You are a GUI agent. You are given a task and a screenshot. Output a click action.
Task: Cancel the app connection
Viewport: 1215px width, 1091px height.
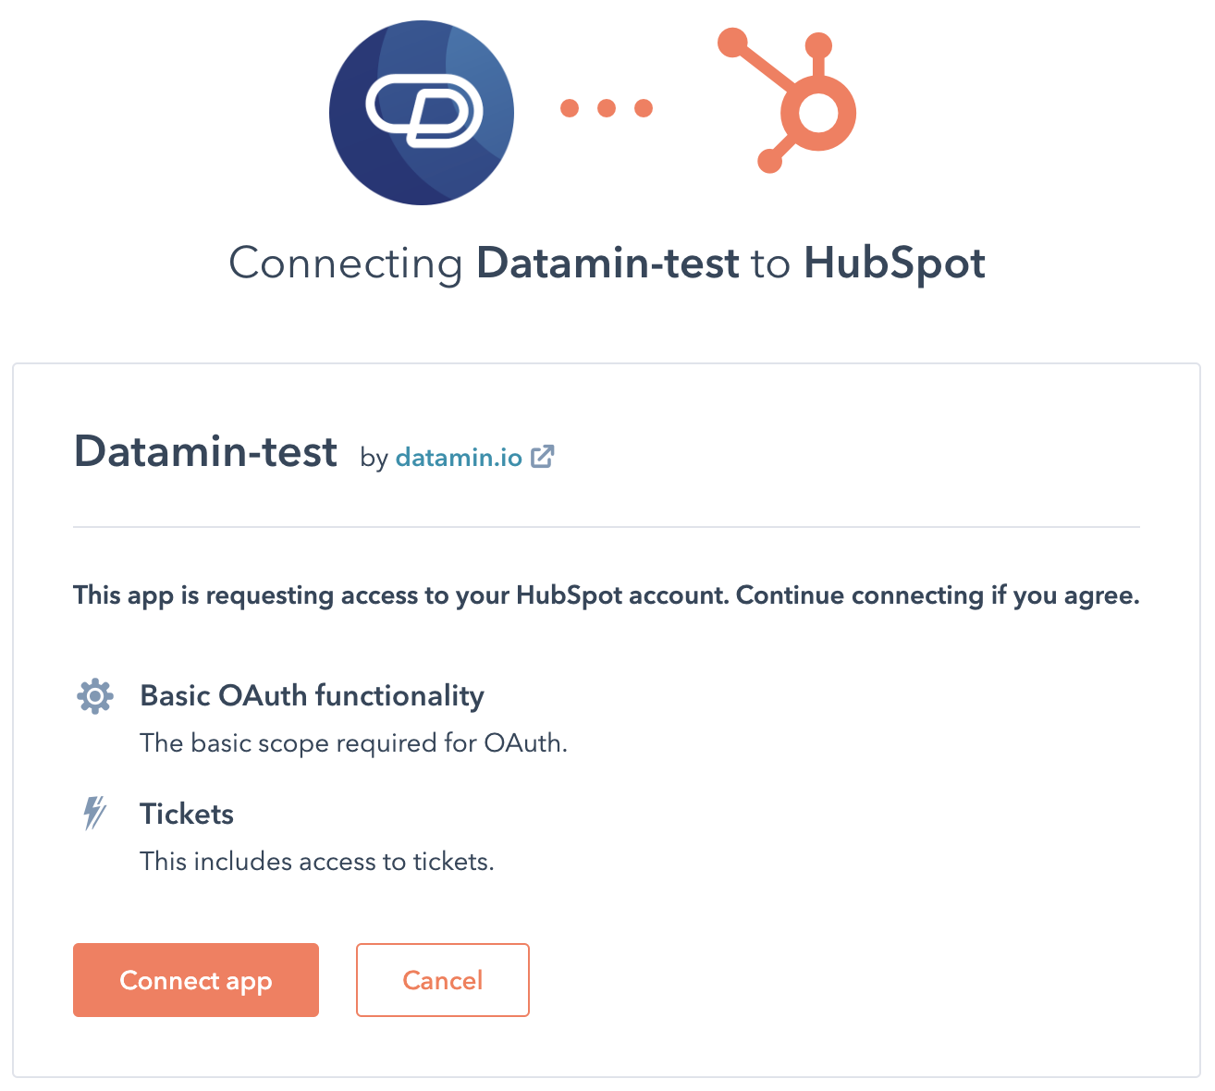click(442, 980)
